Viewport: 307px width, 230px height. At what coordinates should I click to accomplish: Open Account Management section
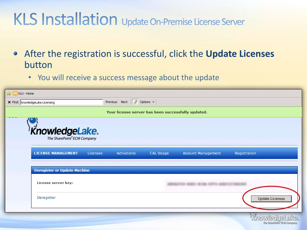pyautogui.click(x=202, y=153)
